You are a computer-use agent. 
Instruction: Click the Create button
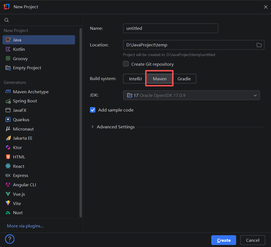coord(224,240)
